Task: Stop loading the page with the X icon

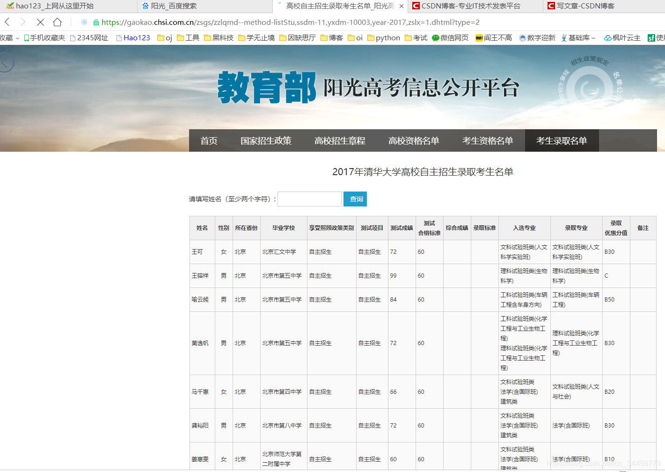Action: click(40, 22)
